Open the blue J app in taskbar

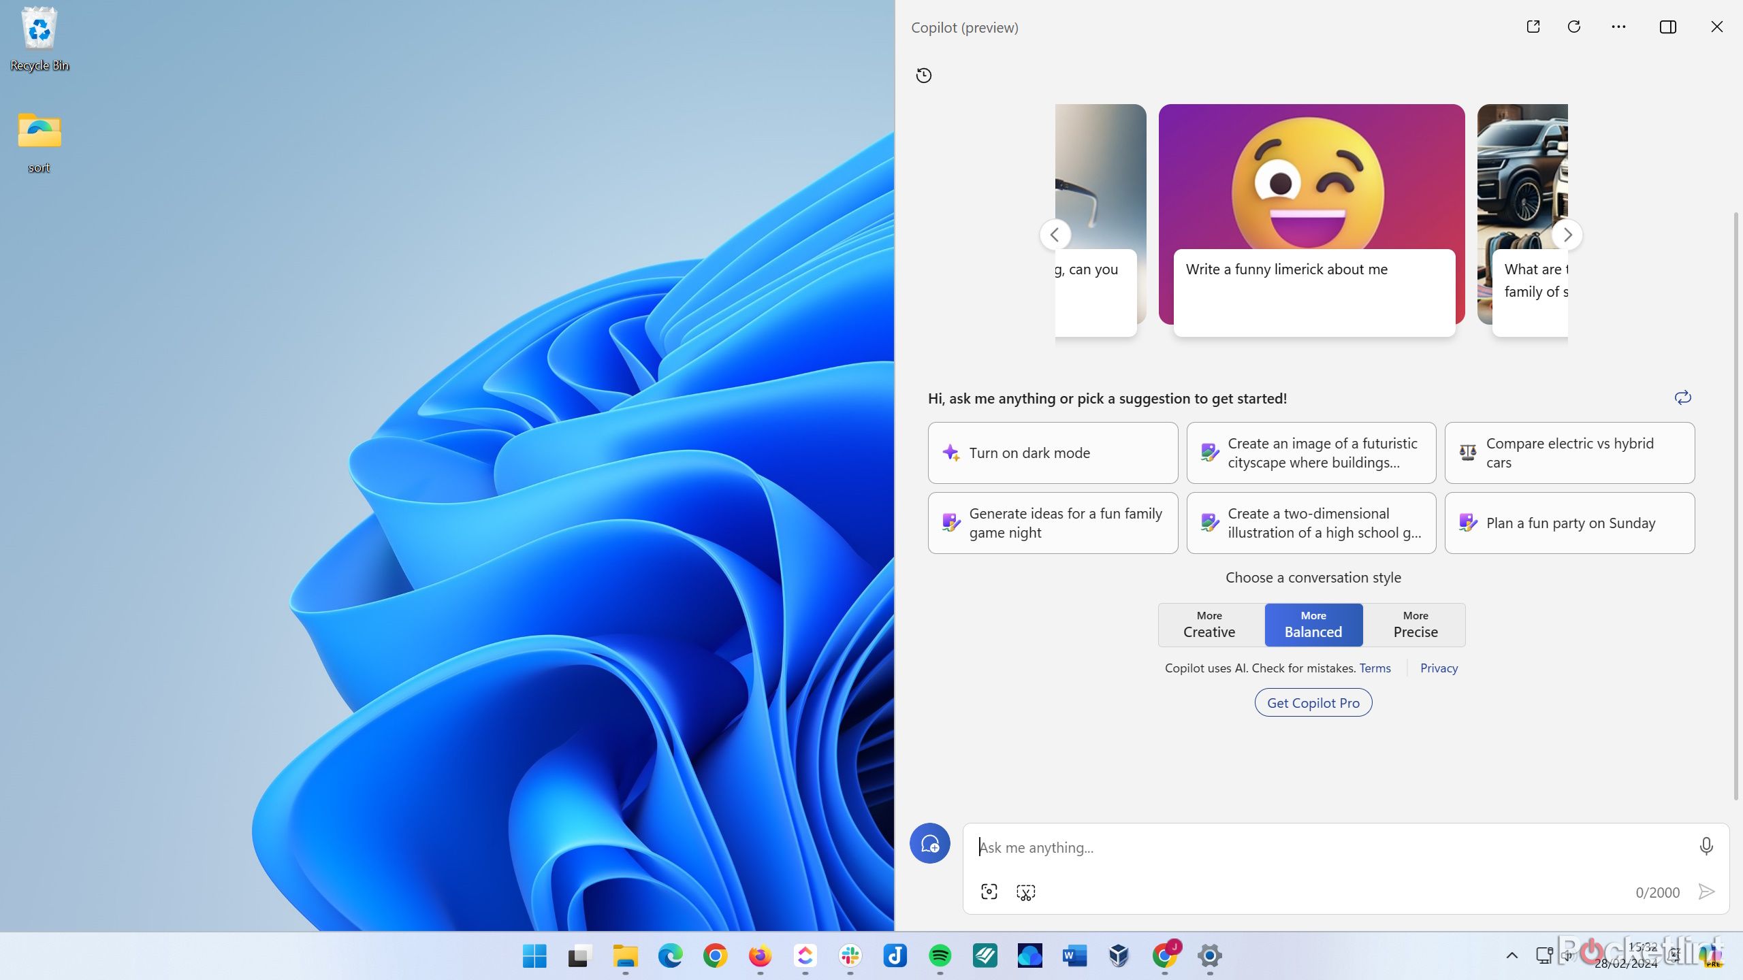tap(895, 955)
